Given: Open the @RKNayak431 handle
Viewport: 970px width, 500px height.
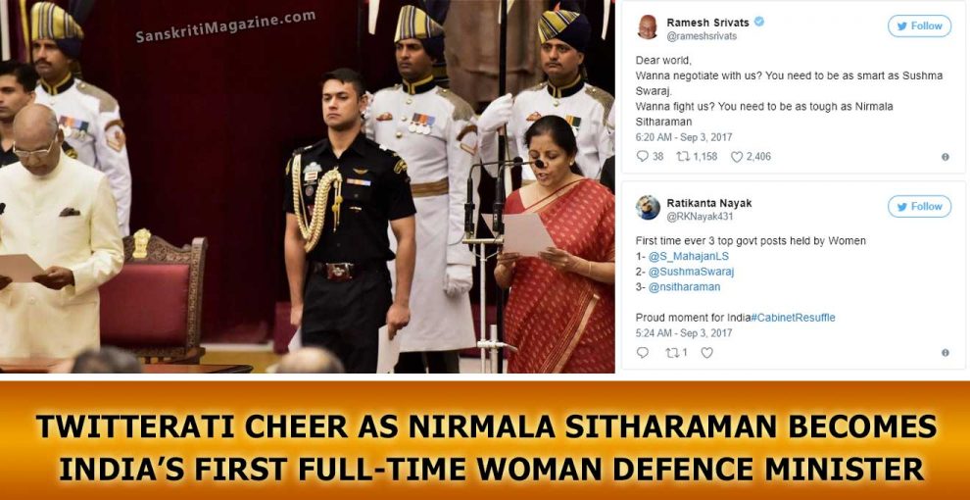Looking at the screenshot, I should point(699,217).
